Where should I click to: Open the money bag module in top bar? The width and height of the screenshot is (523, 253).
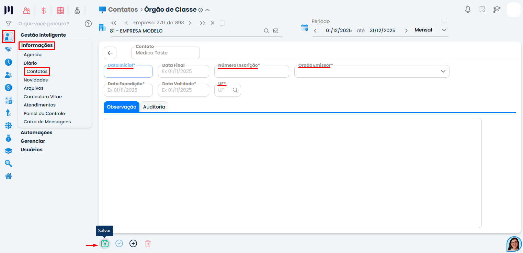(77, 10)
